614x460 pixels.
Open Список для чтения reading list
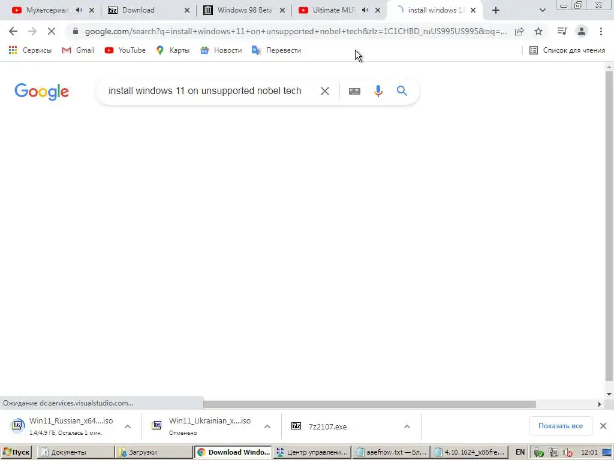click(567, 50)
